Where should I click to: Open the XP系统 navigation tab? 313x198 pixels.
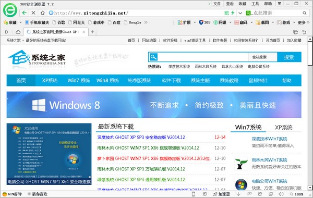pyautogui.click(x=50, y=80)
